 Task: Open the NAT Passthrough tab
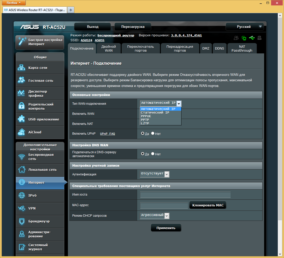242,48
